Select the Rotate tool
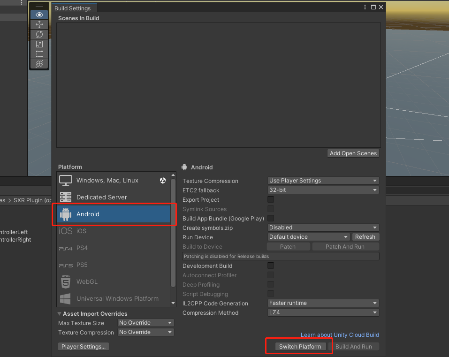The width and height of the screenshot is (449, 357). 39,34
